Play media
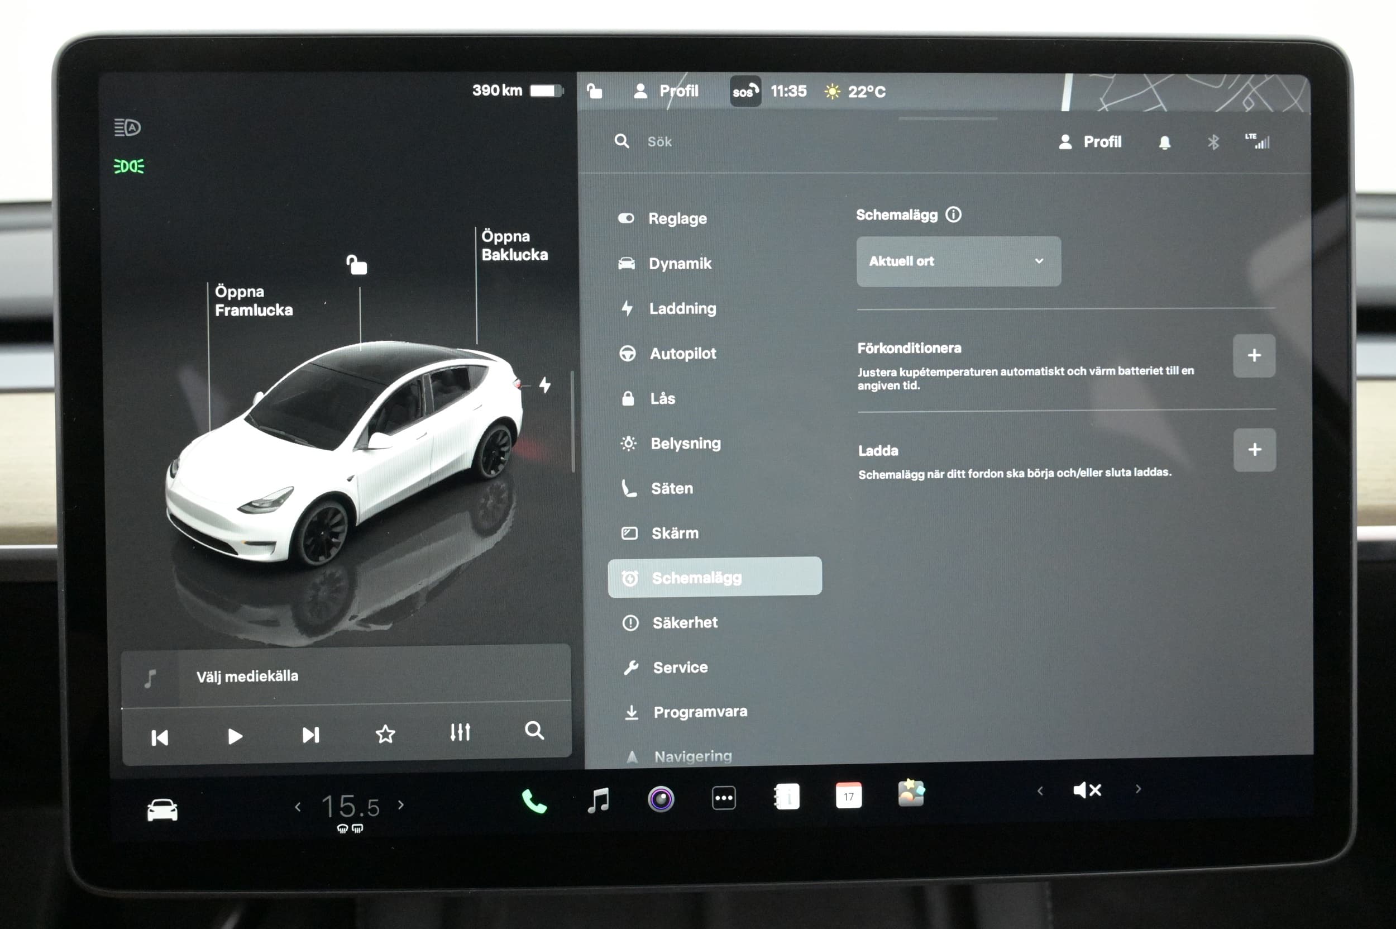Image resolution: width=1396 pixels, height=929 pixels. pos(235,736)
